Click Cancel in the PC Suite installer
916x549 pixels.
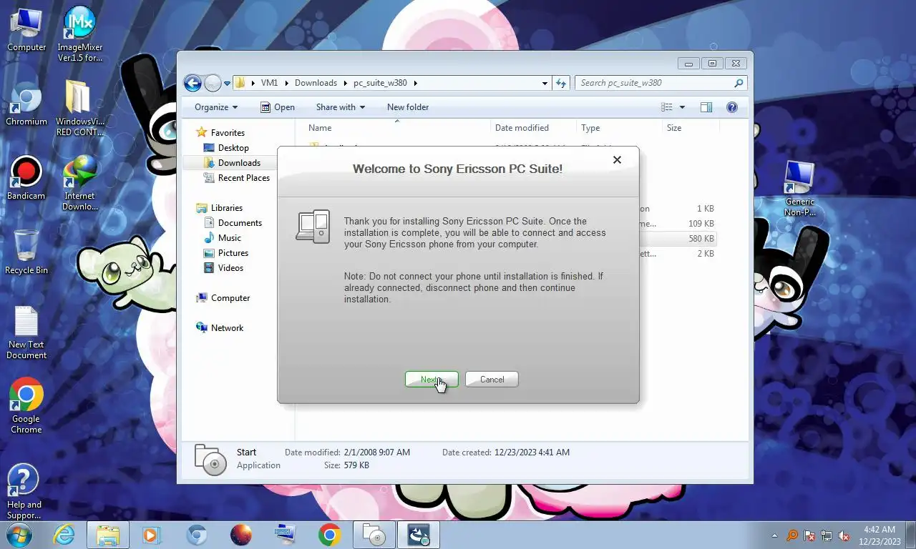[492, 380]
